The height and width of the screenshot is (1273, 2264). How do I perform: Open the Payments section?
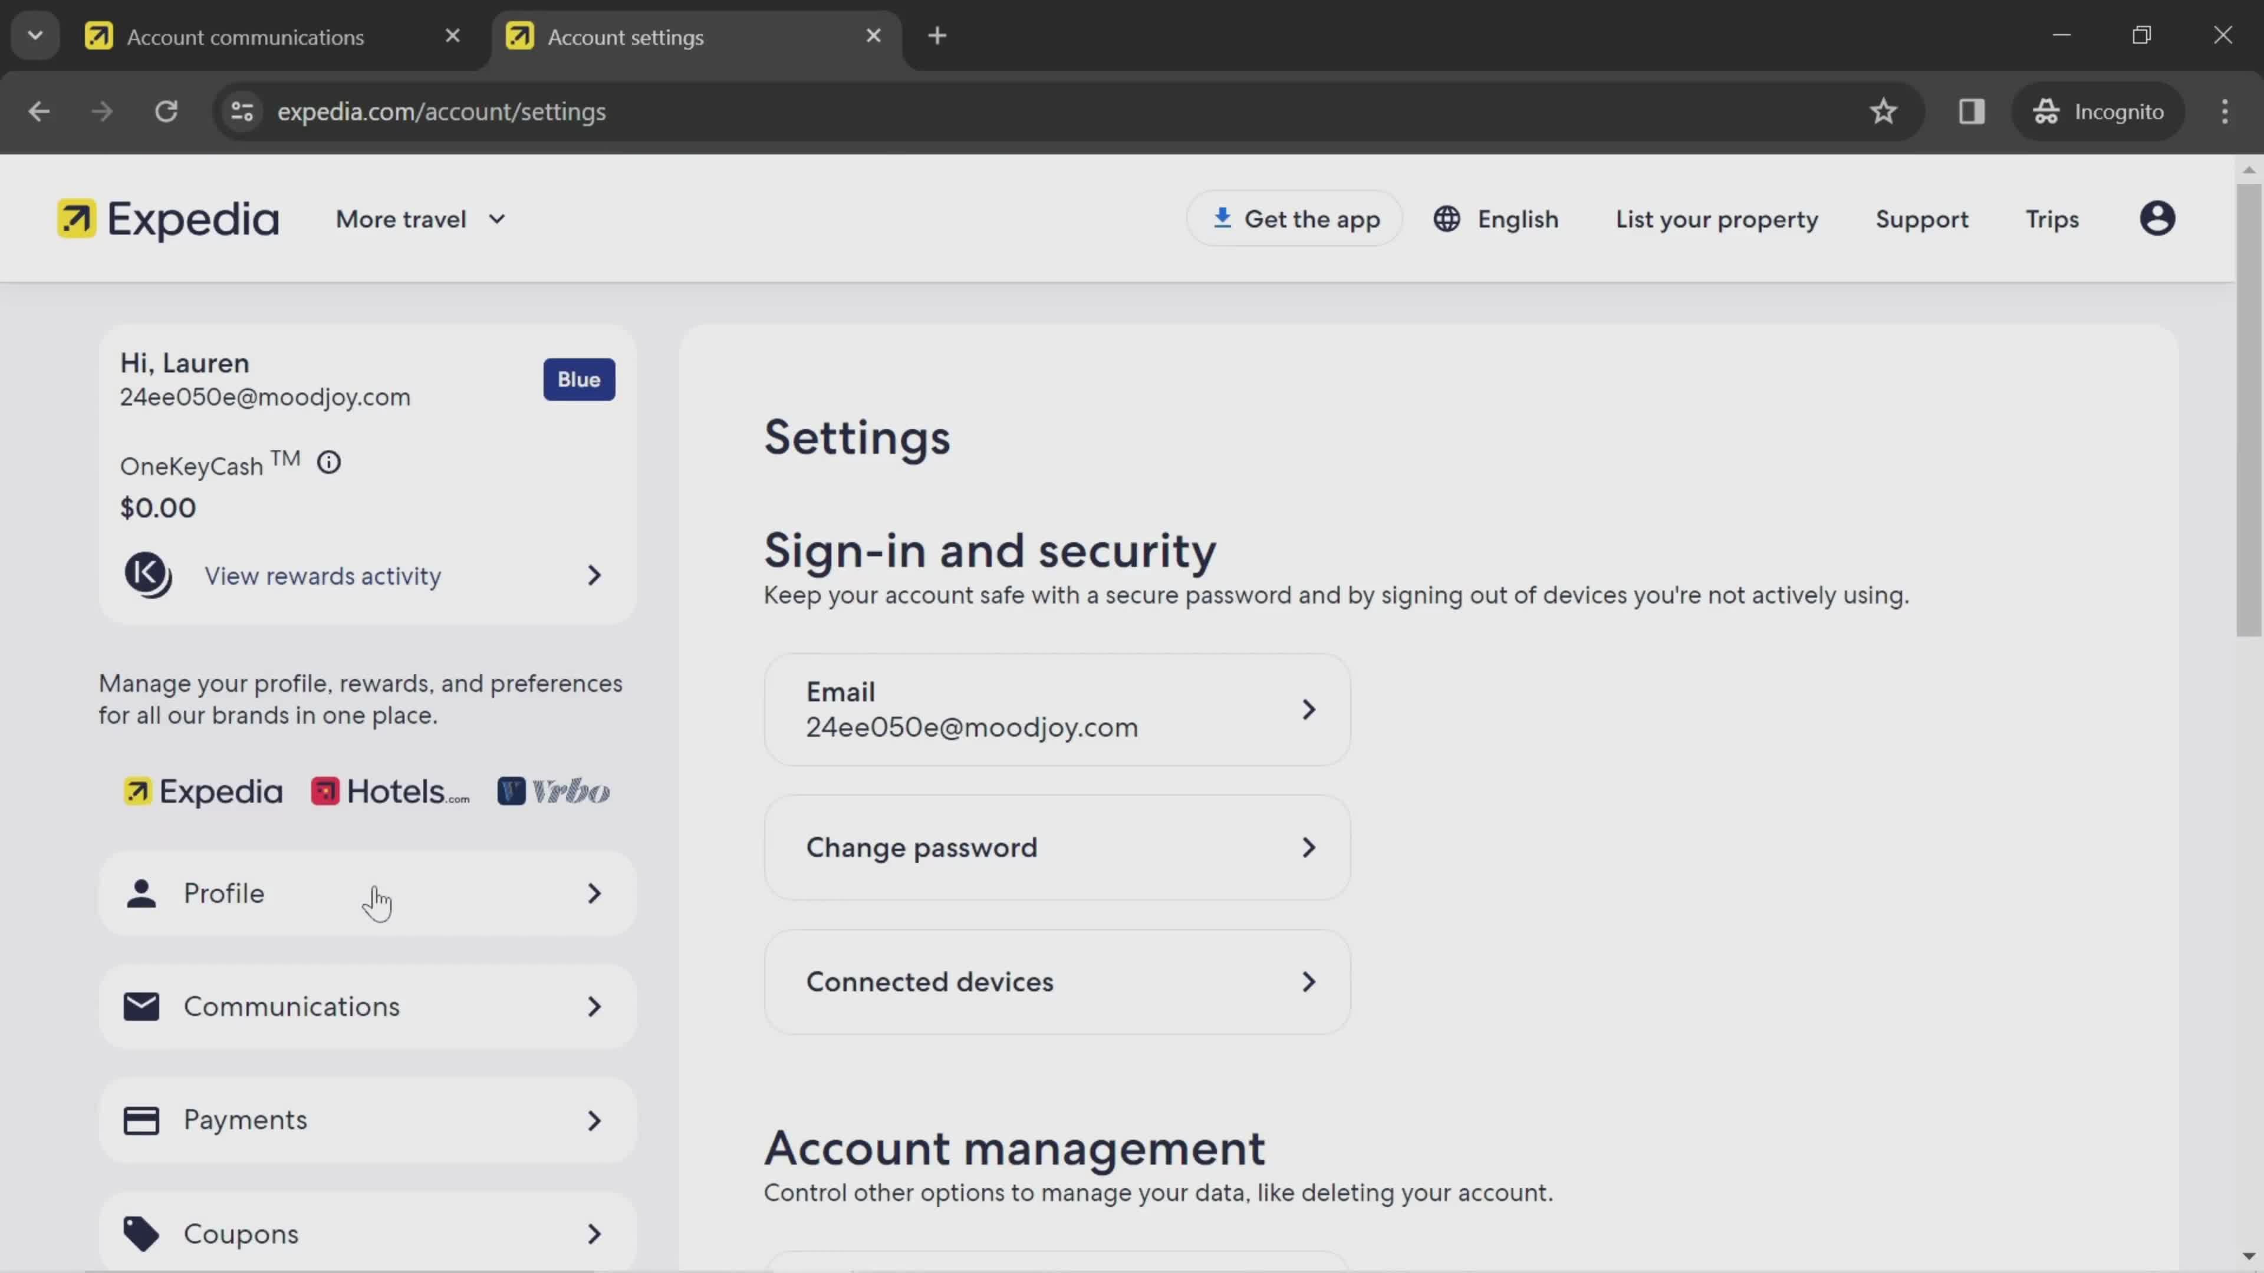(367, 1120)
